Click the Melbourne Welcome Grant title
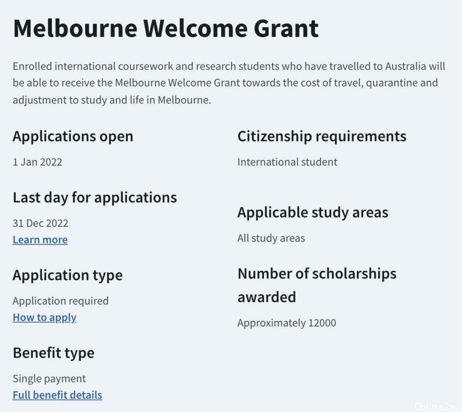 pyautogui.click(x=166, y=29)
